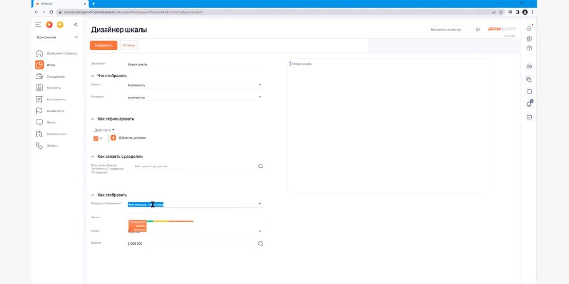Click the Сохранить button
Viewport: 569px width, 284px height.
click(103, 45)
